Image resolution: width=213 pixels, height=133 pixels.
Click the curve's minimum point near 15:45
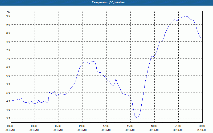[136, 117]
